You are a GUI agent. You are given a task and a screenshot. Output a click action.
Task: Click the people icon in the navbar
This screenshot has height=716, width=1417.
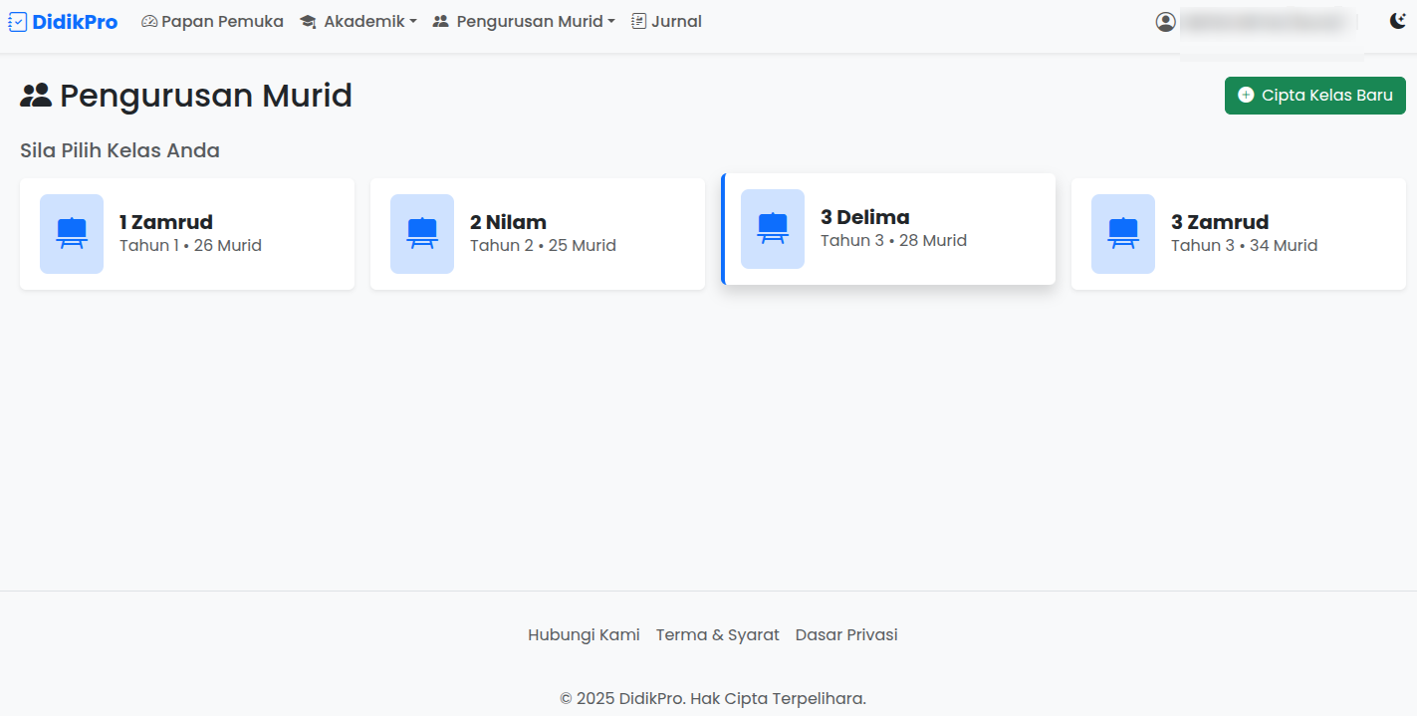pos(440,20)
